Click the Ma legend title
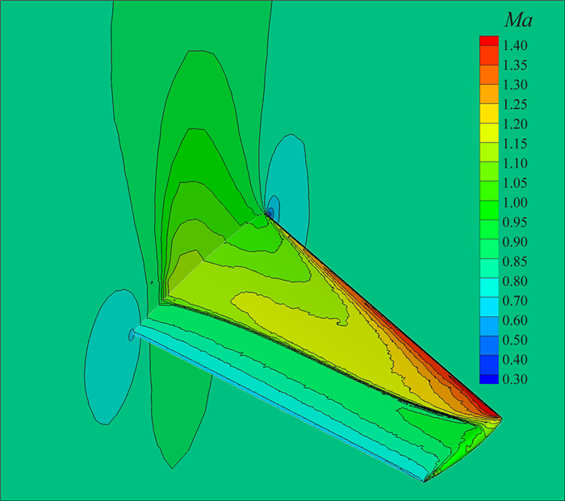The image size is (565, 501). tap(516, 19)
